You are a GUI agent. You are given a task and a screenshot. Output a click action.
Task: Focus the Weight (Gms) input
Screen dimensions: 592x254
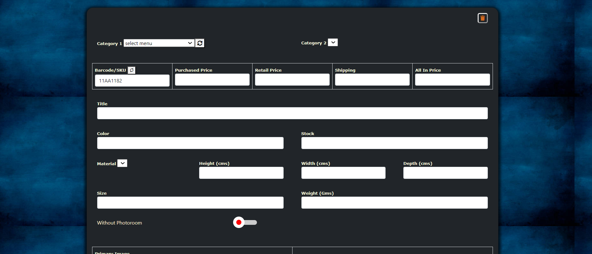pos(394,203)
